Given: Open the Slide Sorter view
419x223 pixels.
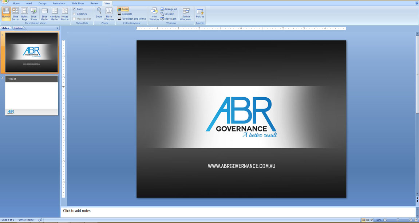Looking at the screenshot, I should (x=15, y=14).
